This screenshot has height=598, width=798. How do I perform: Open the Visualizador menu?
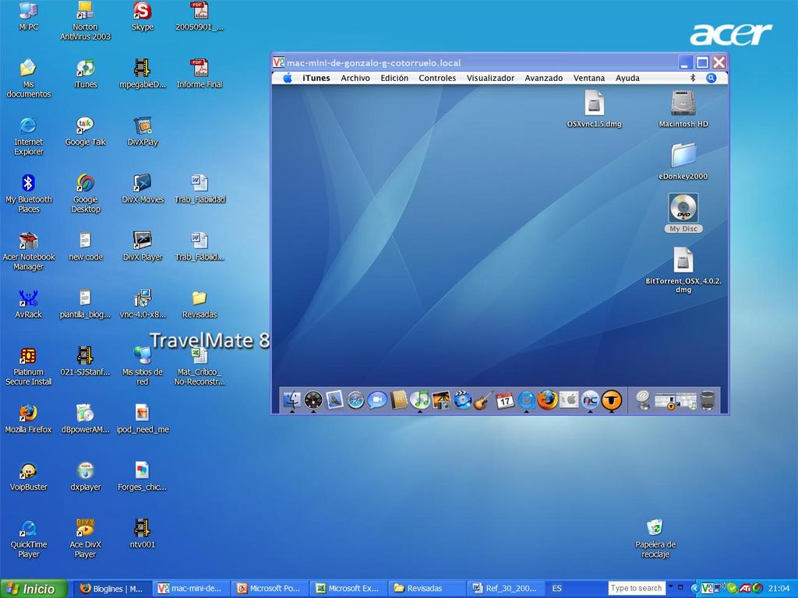[491, 78]
